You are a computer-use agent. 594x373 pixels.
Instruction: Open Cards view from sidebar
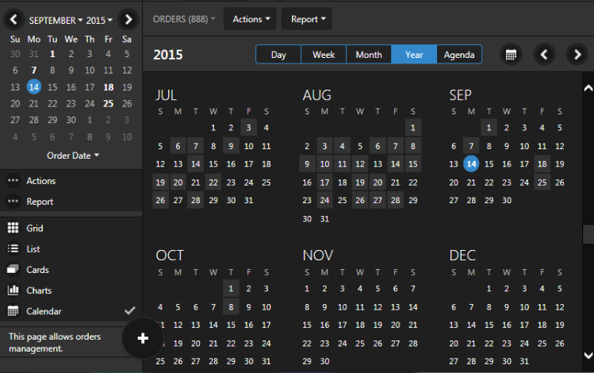(x=13, y=270)
